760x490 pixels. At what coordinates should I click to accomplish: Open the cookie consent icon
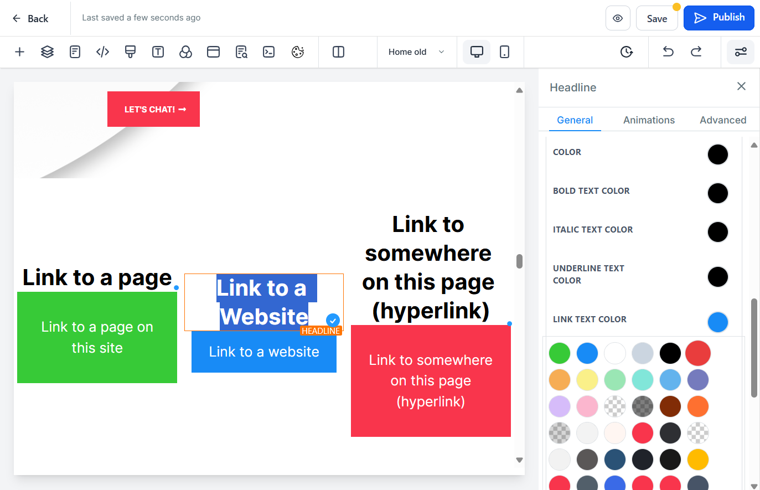[298, 52]
